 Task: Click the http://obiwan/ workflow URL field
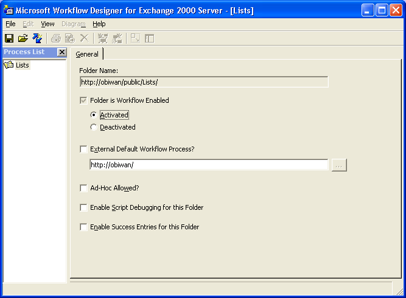(x=208, y=165)
